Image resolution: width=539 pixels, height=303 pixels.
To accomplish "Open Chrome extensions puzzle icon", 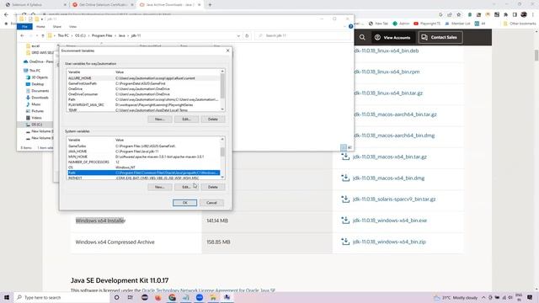I will click(x=505, y=15).
